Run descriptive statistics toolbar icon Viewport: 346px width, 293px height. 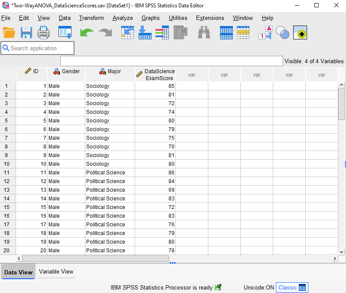(x=181, y=32)
